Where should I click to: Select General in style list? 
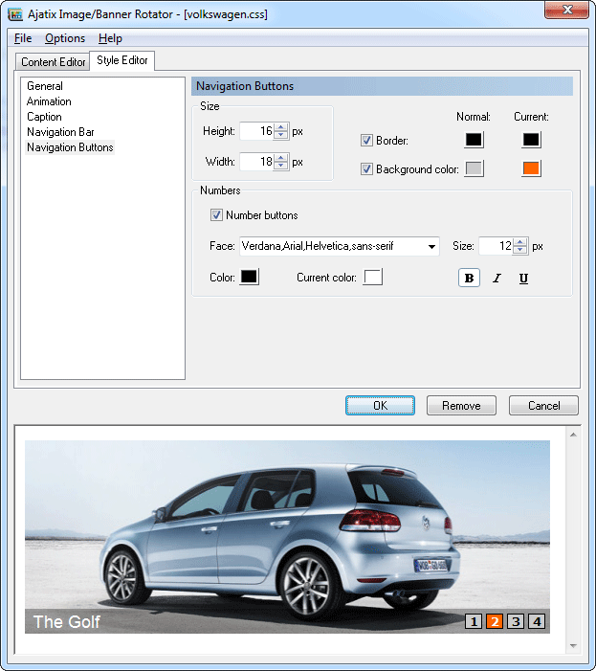45,86
